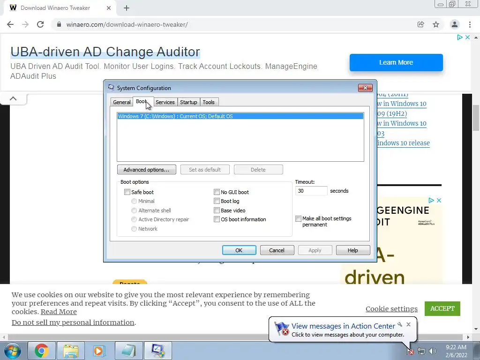Click View messages in Action Center
Viewport: 480px width, 360px height.
click(x=343, y=326)
